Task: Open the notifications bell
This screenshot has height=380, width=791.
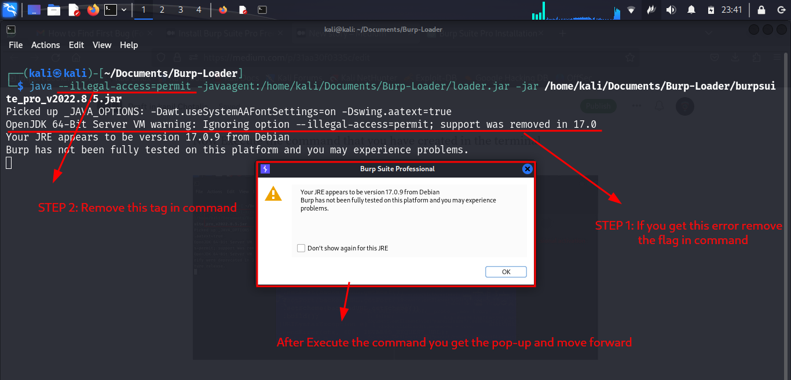Action: tap(691, 10)
